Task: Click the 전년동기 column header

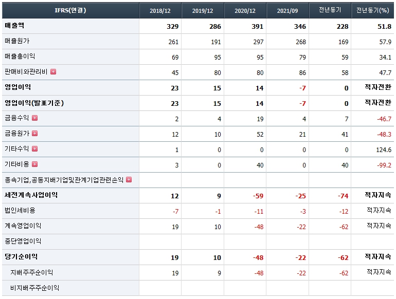Action: tap(330, 10)
